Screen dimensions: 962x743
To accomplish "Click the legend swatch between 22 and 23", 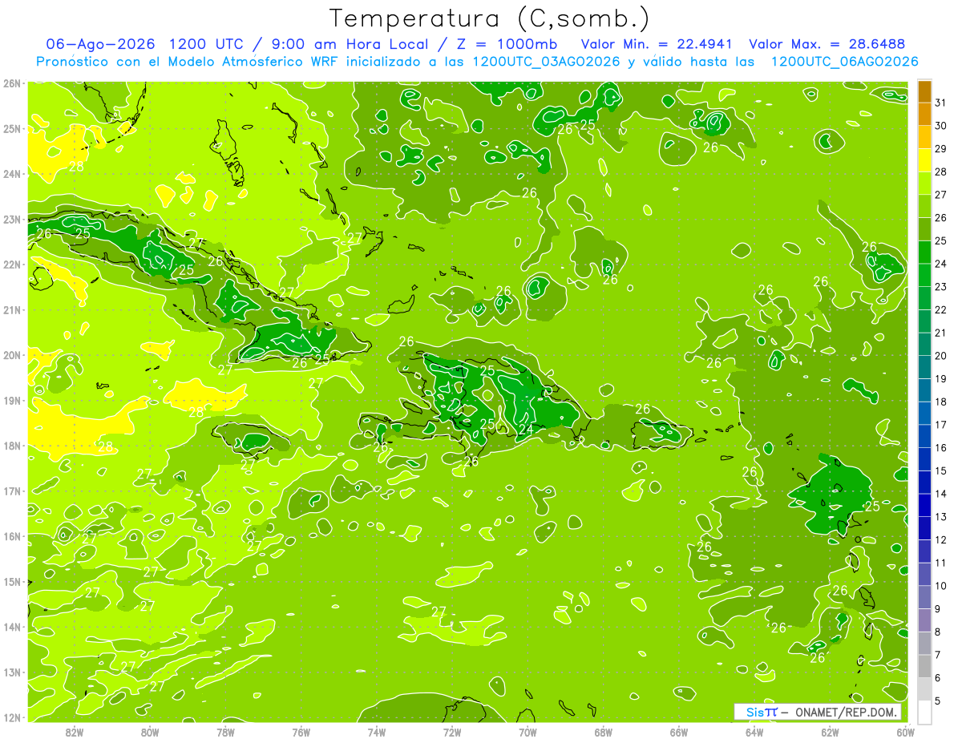I will click(924, 298).
